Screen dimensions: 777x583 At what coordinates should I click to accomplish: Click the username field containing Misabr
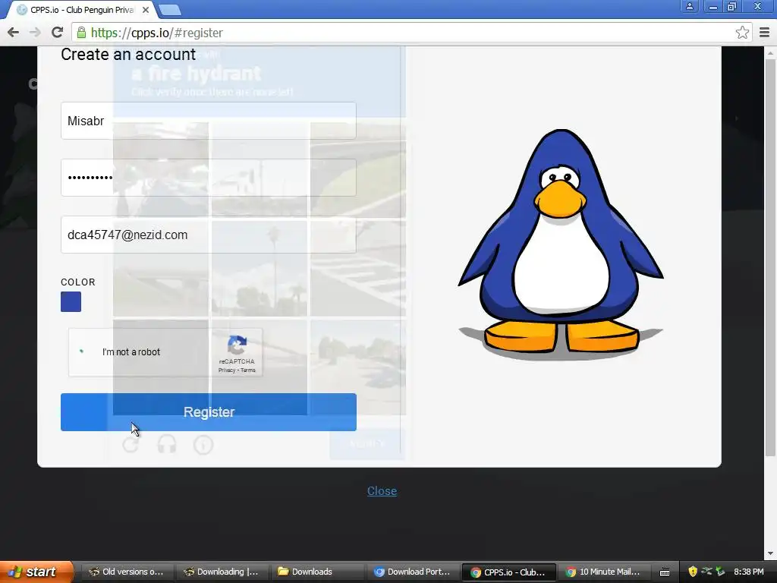point(209,121)
